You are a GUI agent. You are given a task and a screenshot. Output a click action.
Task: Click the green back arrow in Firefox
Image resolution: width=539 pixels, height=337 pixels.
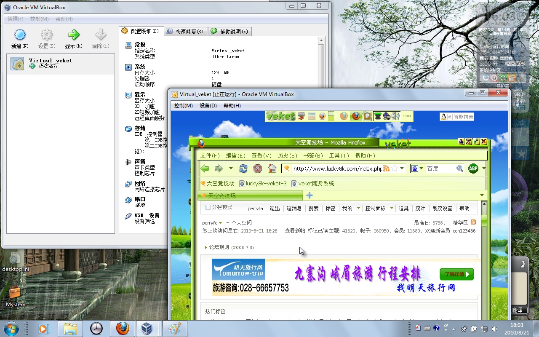[205, 168]
